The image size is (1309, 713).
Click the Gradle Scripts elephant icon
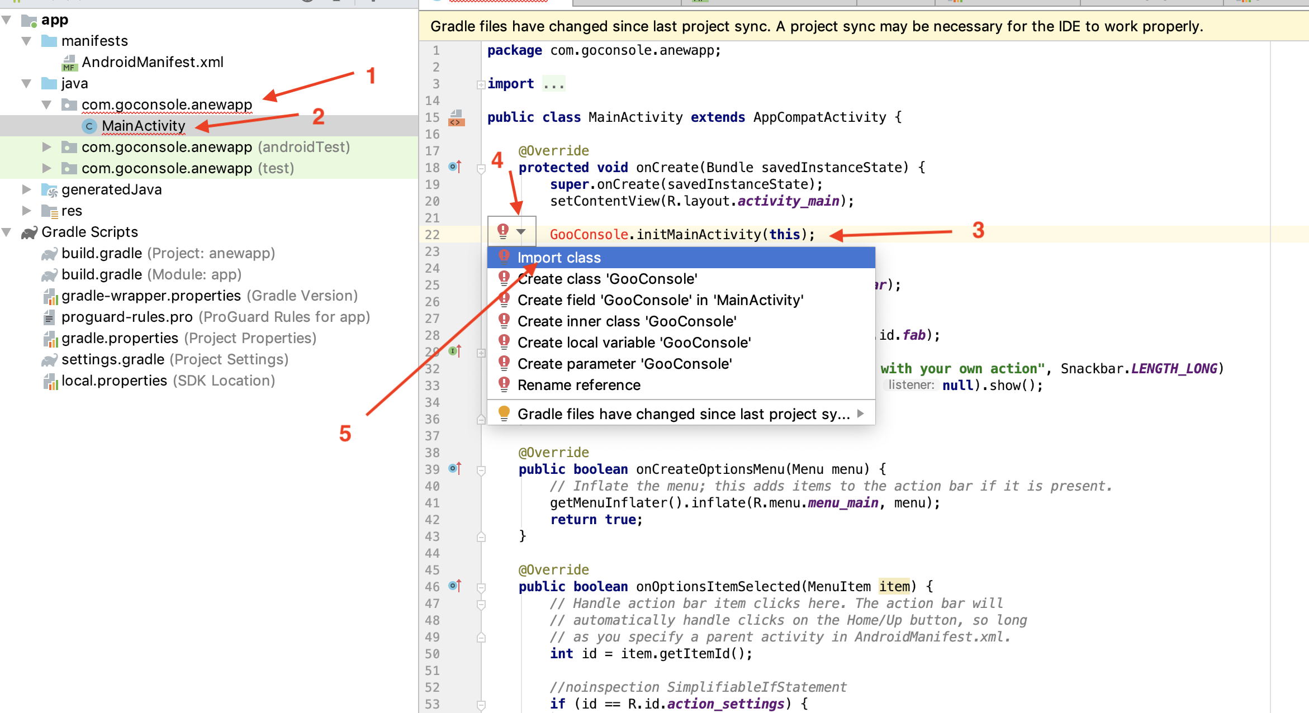pyautogui.click(x=29, y=232)
